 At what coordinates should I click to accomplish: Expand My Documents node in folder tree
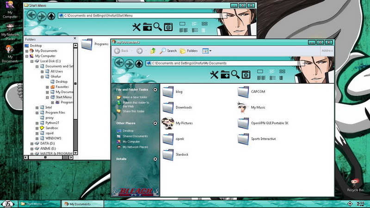pos(27,51)
